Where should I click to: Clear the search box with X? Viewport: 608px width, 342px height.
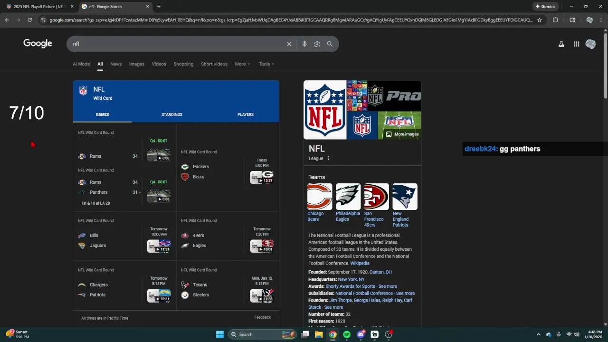pos(289,44)
